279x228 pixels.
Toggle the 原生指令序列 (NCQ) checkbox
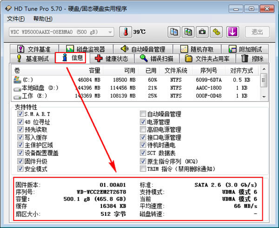point(143,161)
